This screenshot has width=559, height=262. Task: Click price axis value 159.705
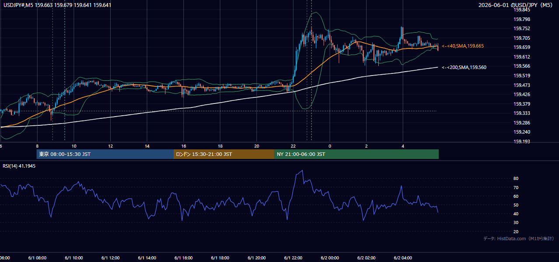(x=522, y=38)
